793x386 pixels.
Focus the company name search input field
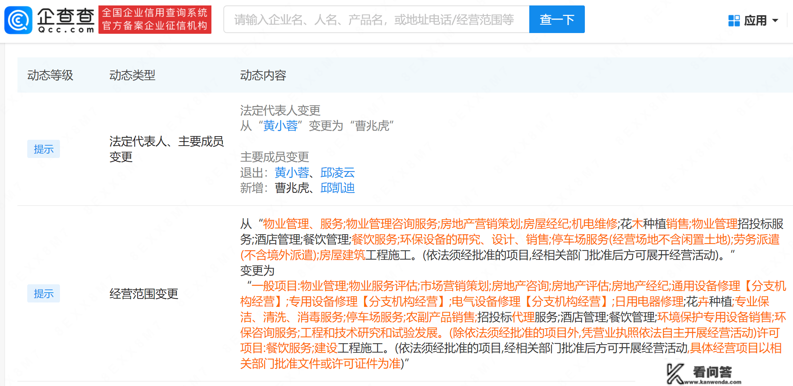click(x=376, y=20)
